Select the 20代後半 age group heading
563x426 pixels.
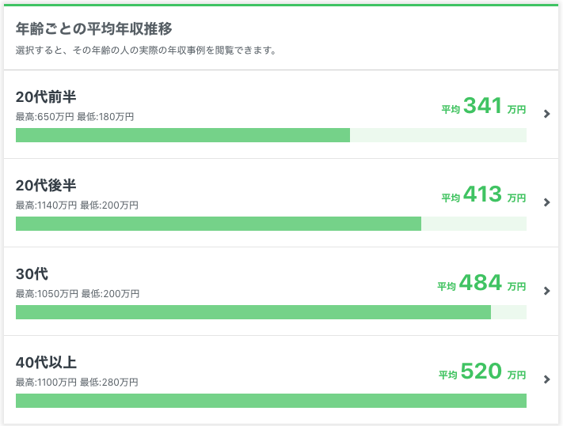point(46,186)
